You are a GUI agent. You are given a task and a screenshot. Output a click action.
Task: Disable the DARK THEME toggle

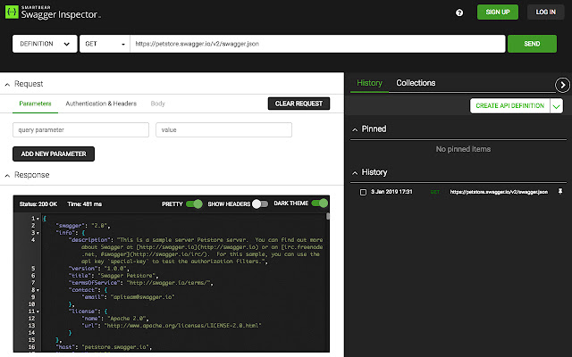coord(319,203)
